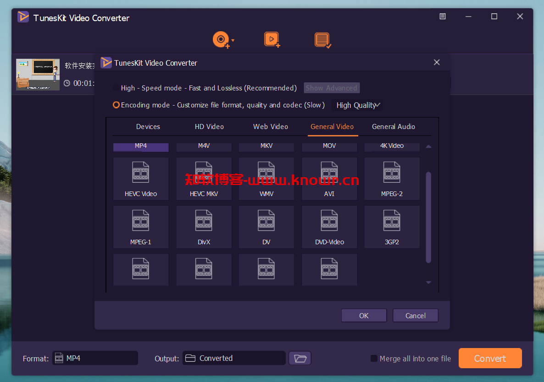Image resolution: width=544 pixels, height=382 pixels.
Task: Click the 00:01 duration text
Action: pos(83,84)
